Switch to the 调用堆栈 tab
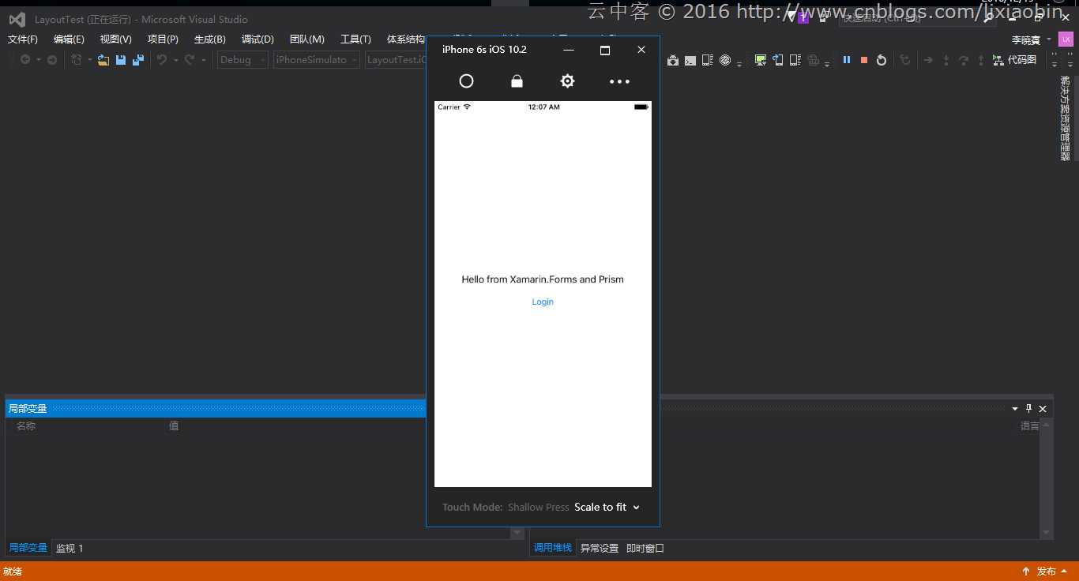Screen dimensions: 1079x581 coord(552,548)
